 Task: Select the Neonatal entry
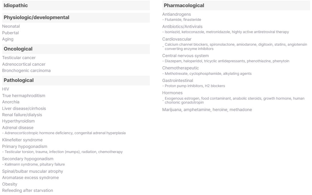pos(11,26)
